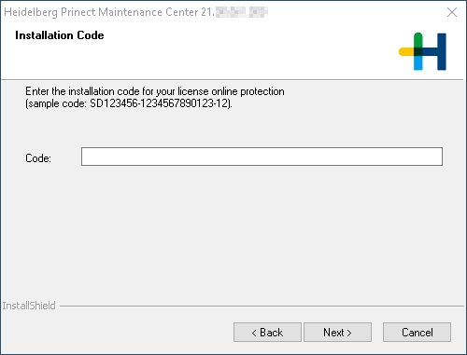Close the installer window with X
The height and width of the screenshot is (355, 467).
click(x=452, y=12)
